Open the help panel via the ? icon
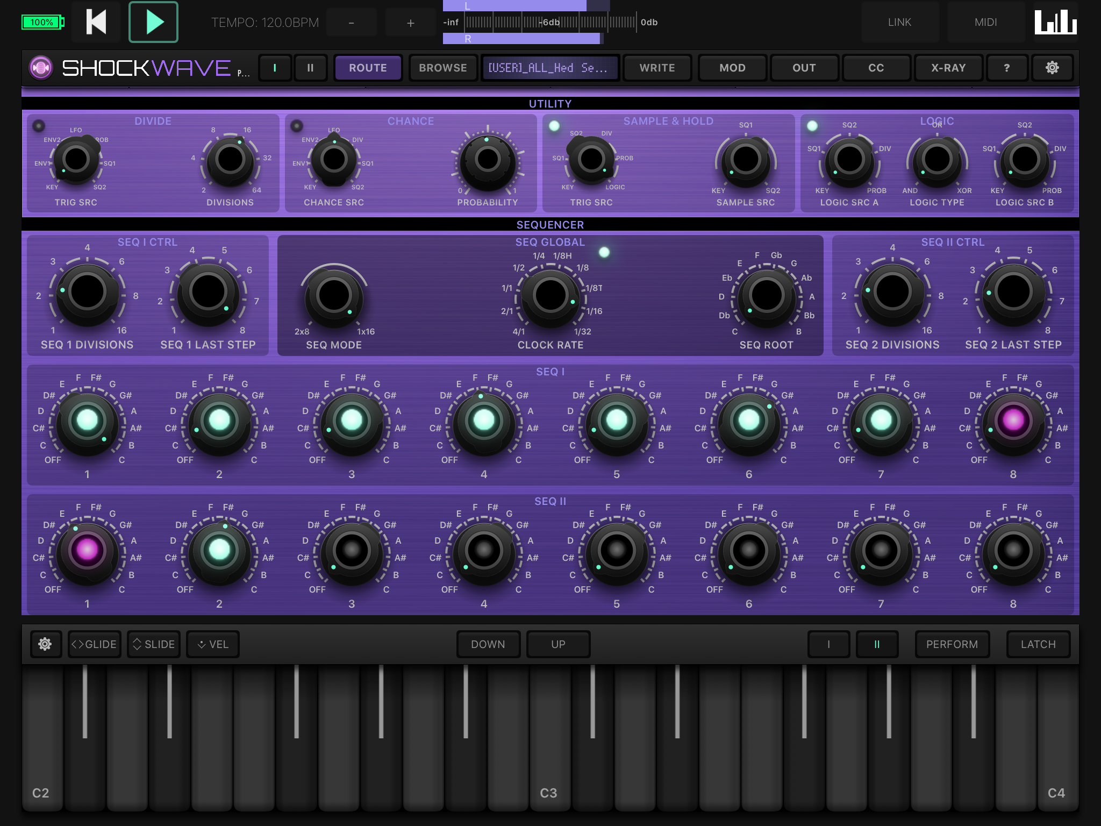 tap(1007, 68)
